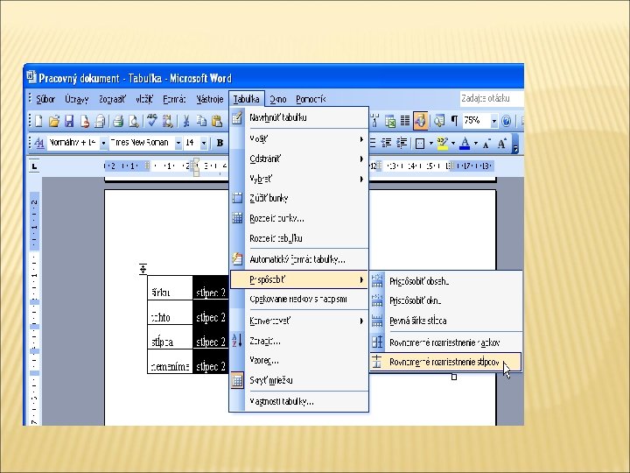Click the Permission restricted-access icon
The height and width of the screenshot is (473, 630).
[x=84, y=121]
